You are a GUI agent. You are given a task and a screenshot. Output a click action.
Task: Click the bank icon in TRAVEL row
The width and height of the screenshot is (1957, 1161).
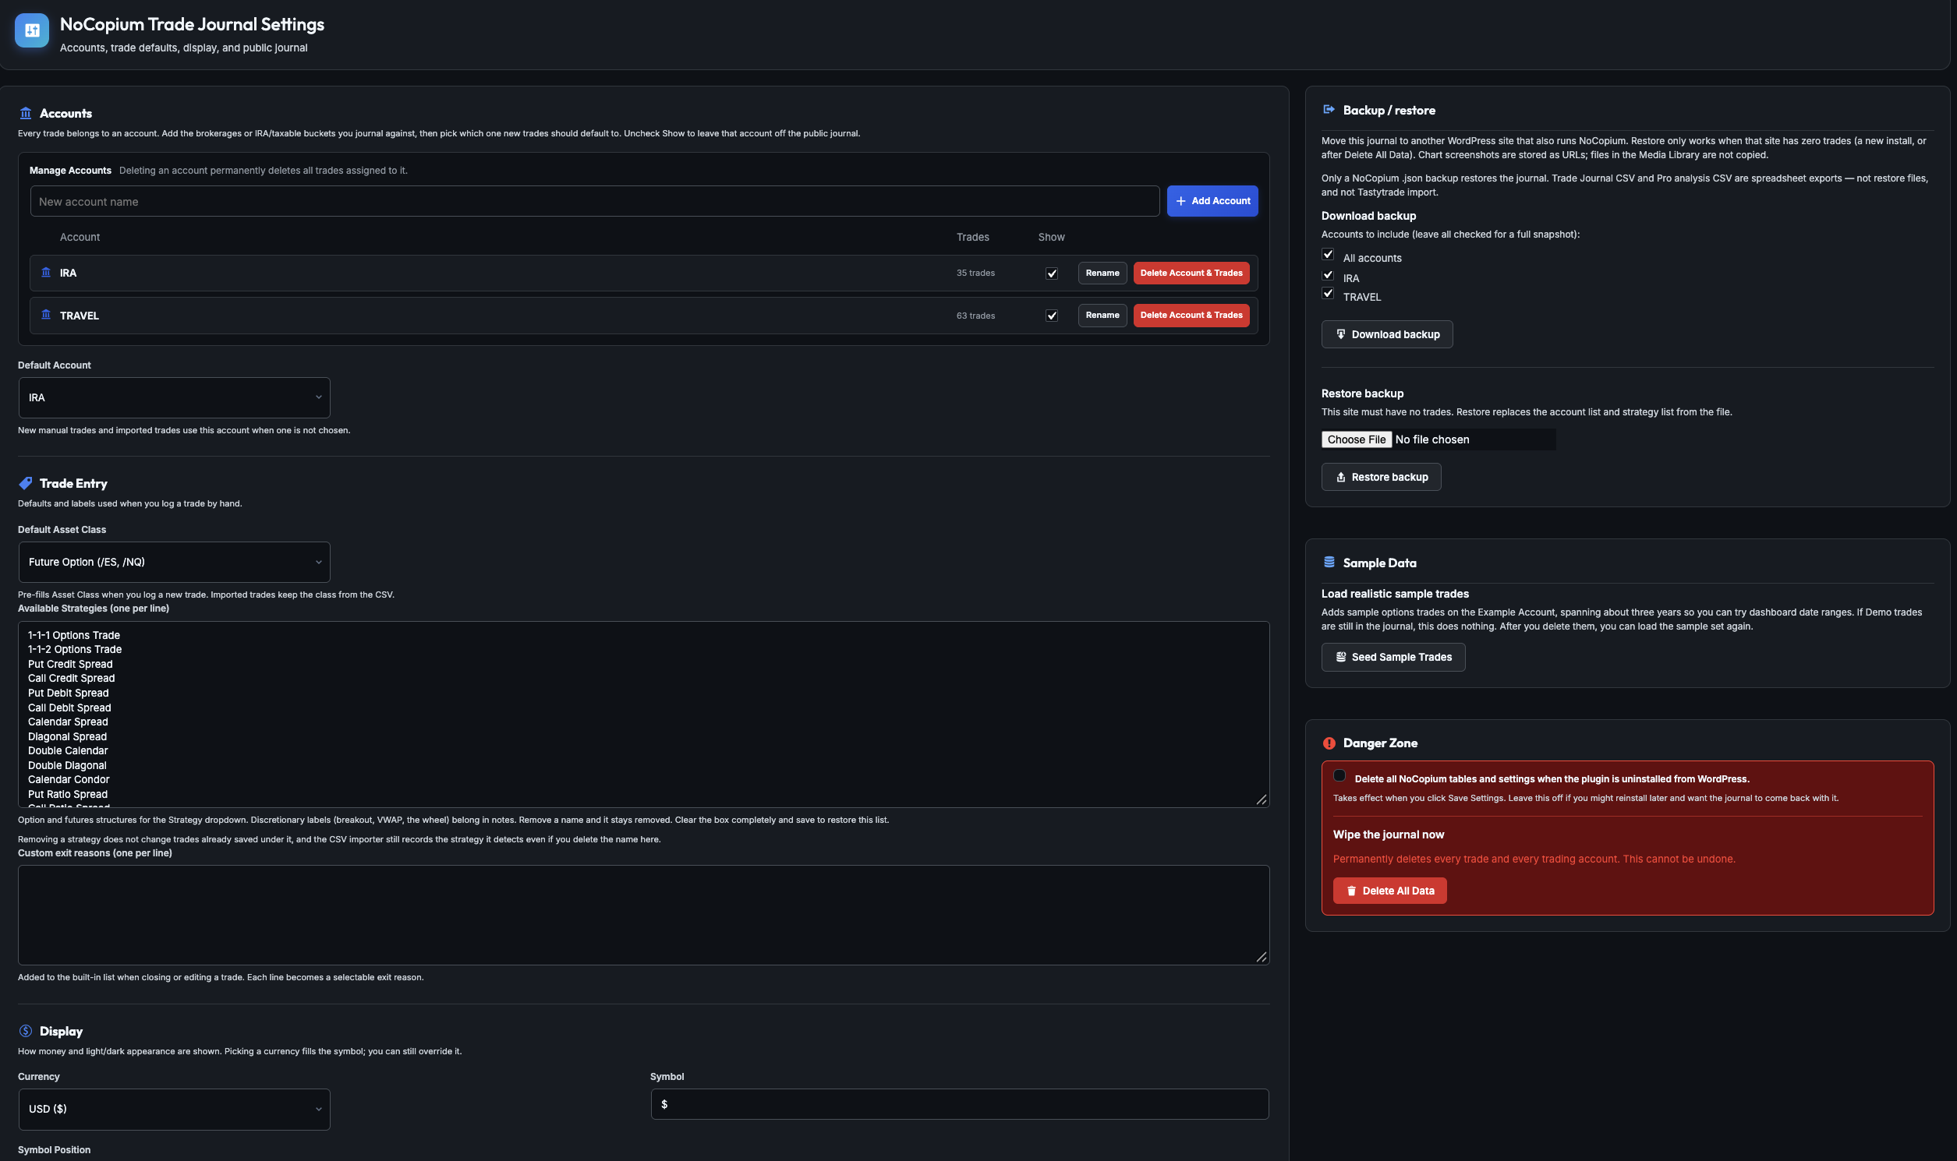[x=46, y=315]
